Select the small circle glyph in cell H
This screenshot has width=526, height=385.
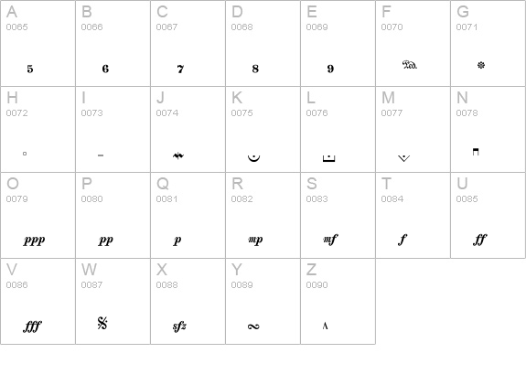click(25, 154)
